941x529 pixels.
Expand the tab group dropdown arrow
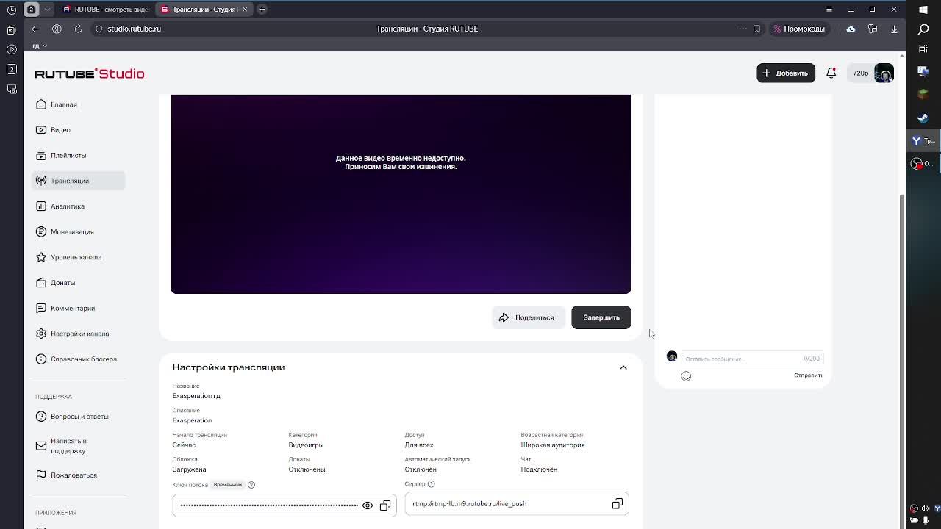point(47,10)
